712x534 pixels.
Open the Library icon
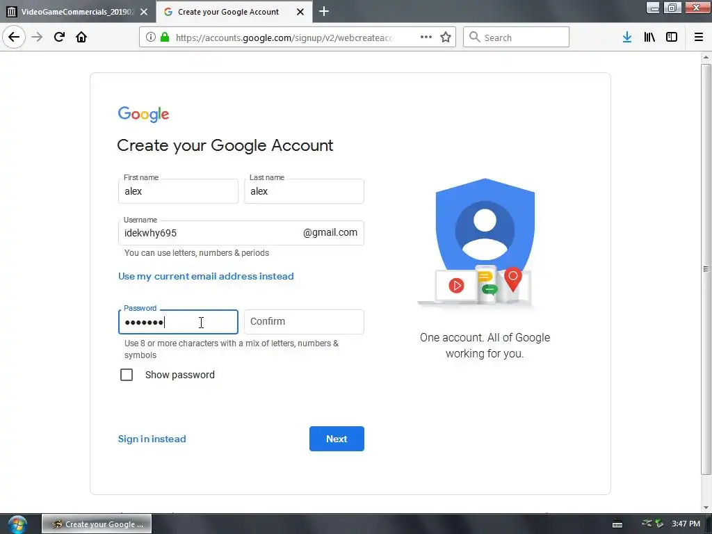pyautogui.click(x=649, y=38)
